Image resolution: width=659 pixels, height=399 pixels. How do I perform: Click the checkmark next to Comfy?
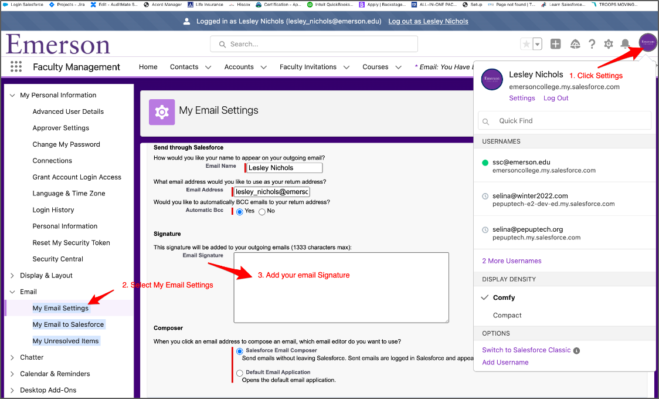(x=485, y=297)
